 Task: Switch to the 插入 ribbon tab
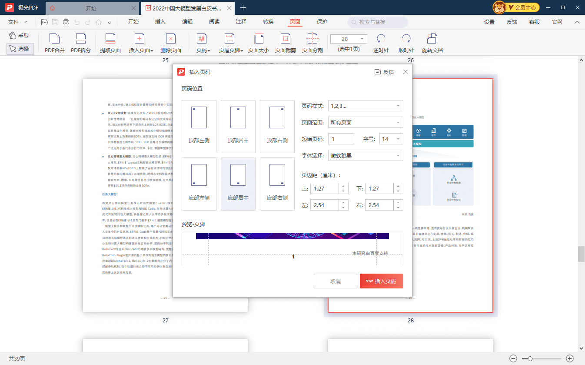tap(160, 22)
